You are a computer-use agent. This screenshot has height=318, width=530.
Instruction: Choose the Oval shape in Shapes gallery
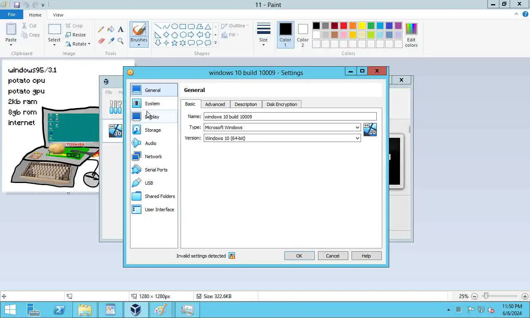(x=174, y=26)
